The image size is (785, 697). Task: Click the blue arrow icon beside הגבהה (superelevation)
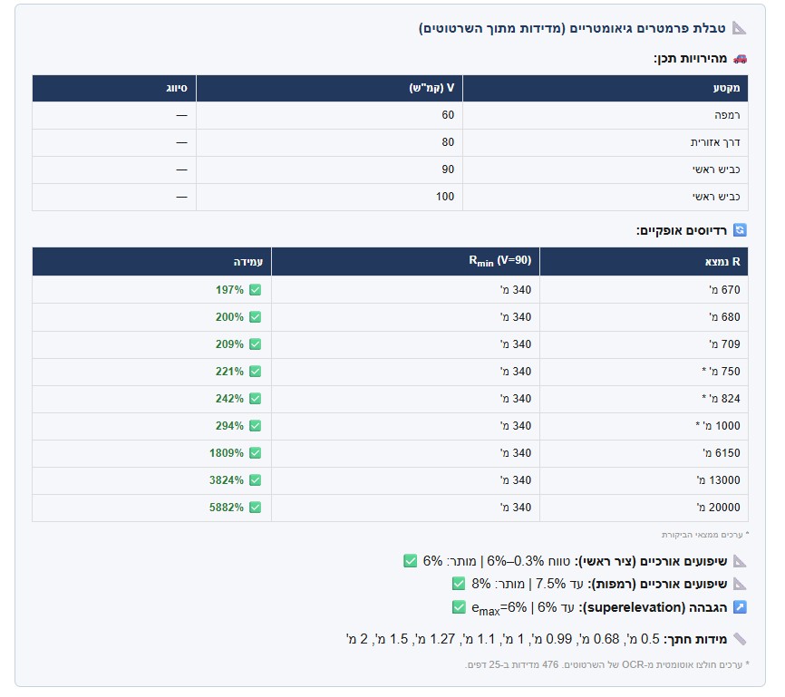coord(740,606)
